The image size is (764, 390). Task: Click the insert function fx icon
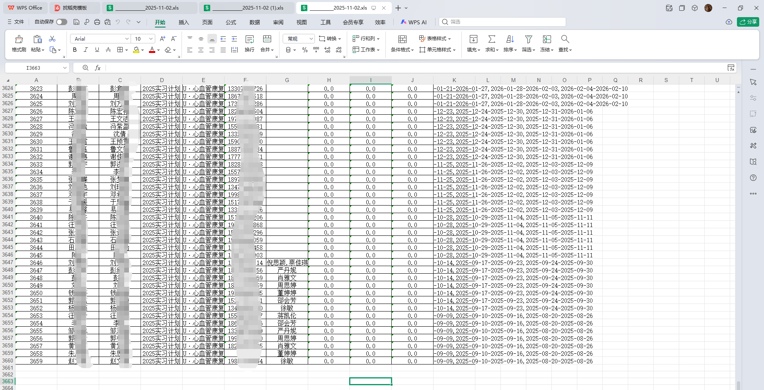coord(98,68)
